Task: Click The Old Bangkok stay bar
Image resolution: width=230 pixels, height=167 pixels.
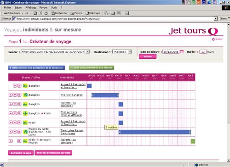Action: click(x=105, y=95)
